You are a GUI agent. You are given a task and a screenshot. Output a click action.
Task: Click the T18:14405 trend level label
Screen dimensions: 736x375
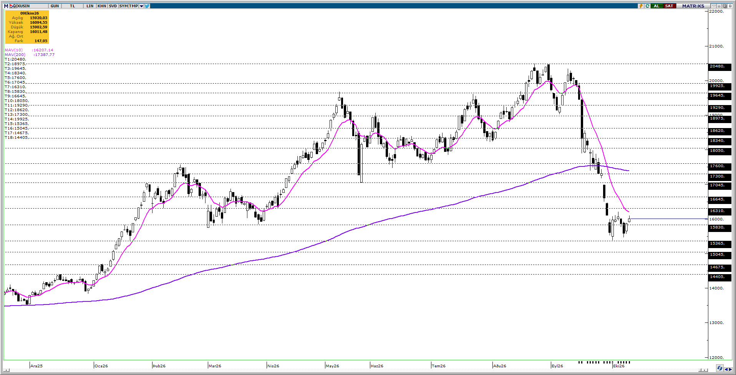point(17,138)
